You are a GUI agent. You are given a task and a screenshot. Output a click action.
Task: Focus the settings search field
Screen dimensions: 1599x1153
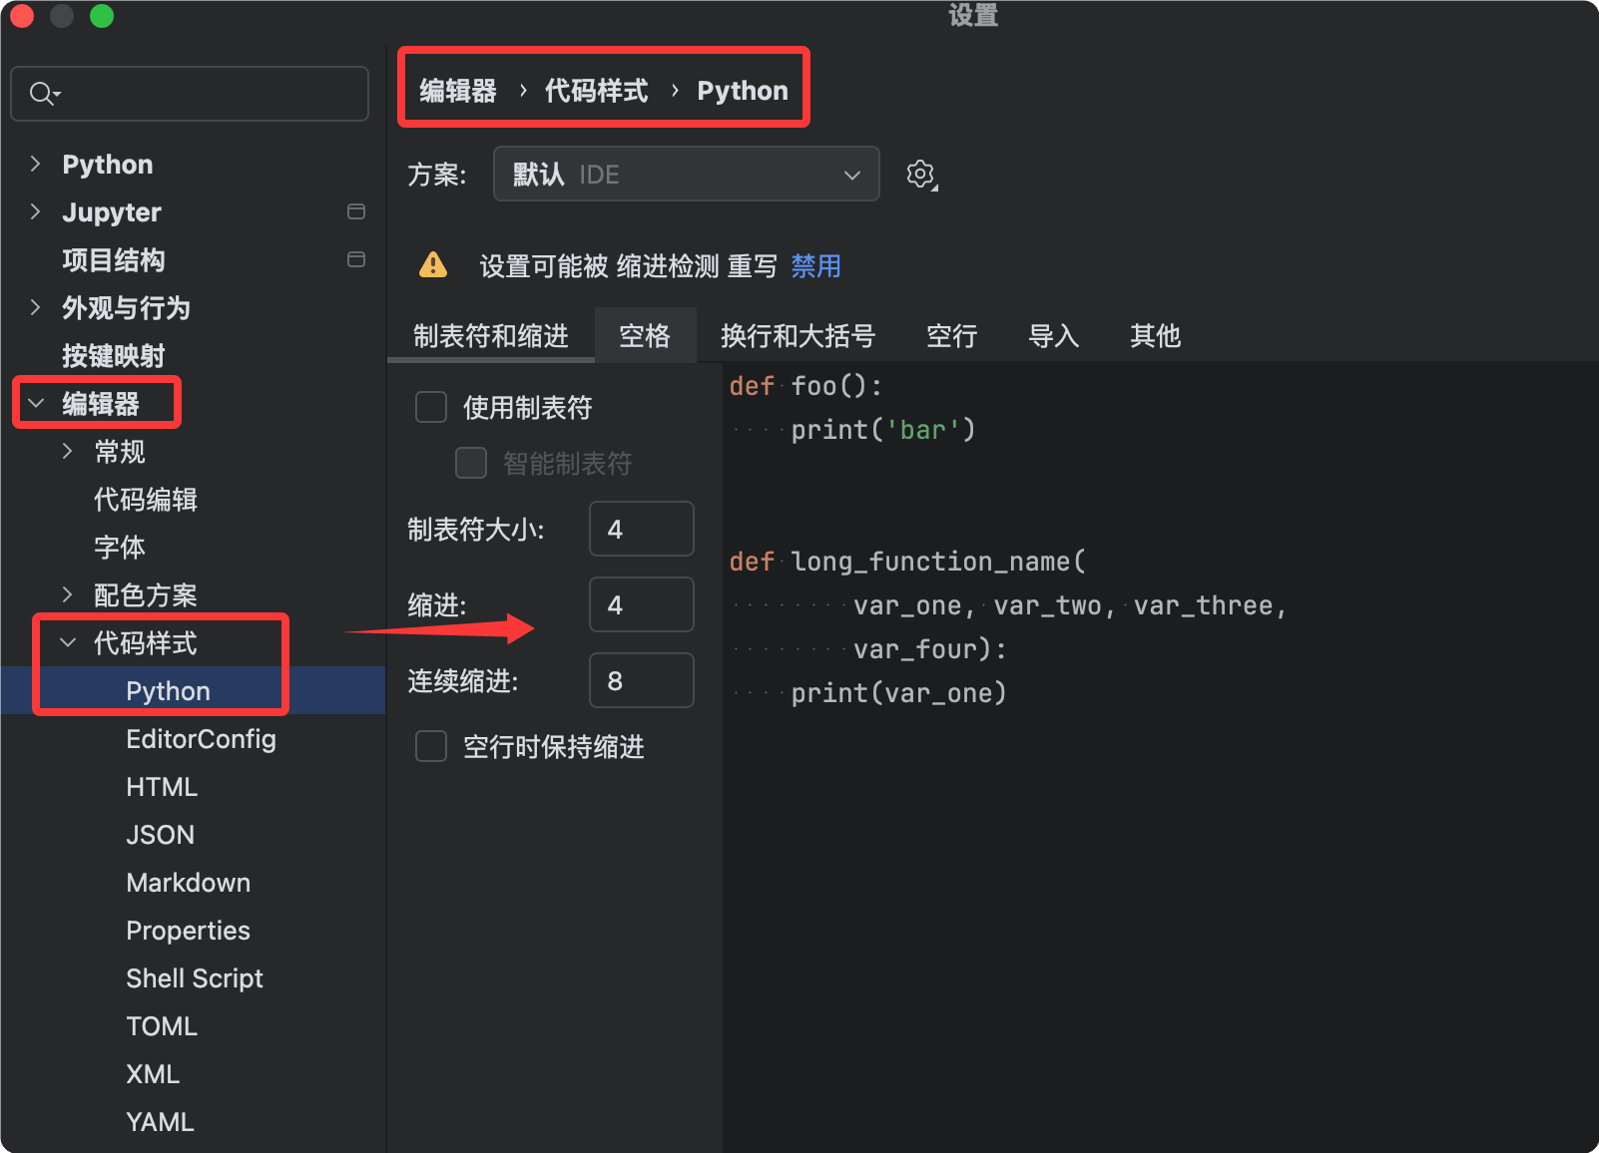click(x=190, y=94)
